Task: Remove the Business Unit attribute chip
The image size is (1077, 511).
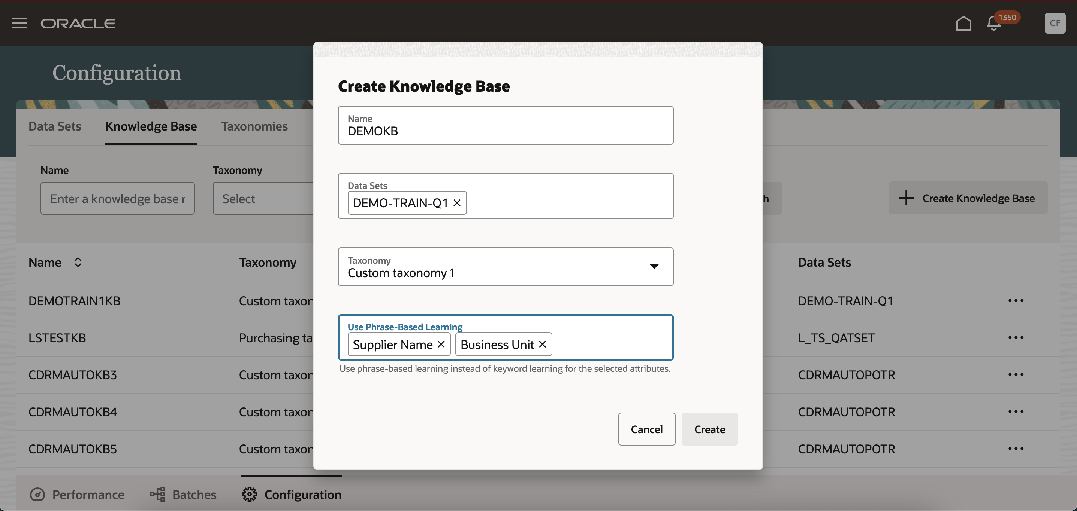Action: click(542, 345)
